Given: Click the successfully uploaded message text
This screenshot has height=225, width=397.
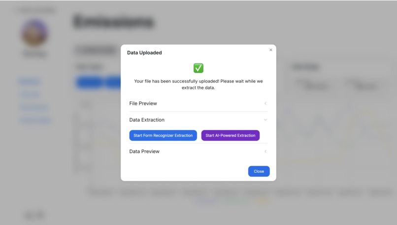Looking at the screenshot, I should [198, 84].
